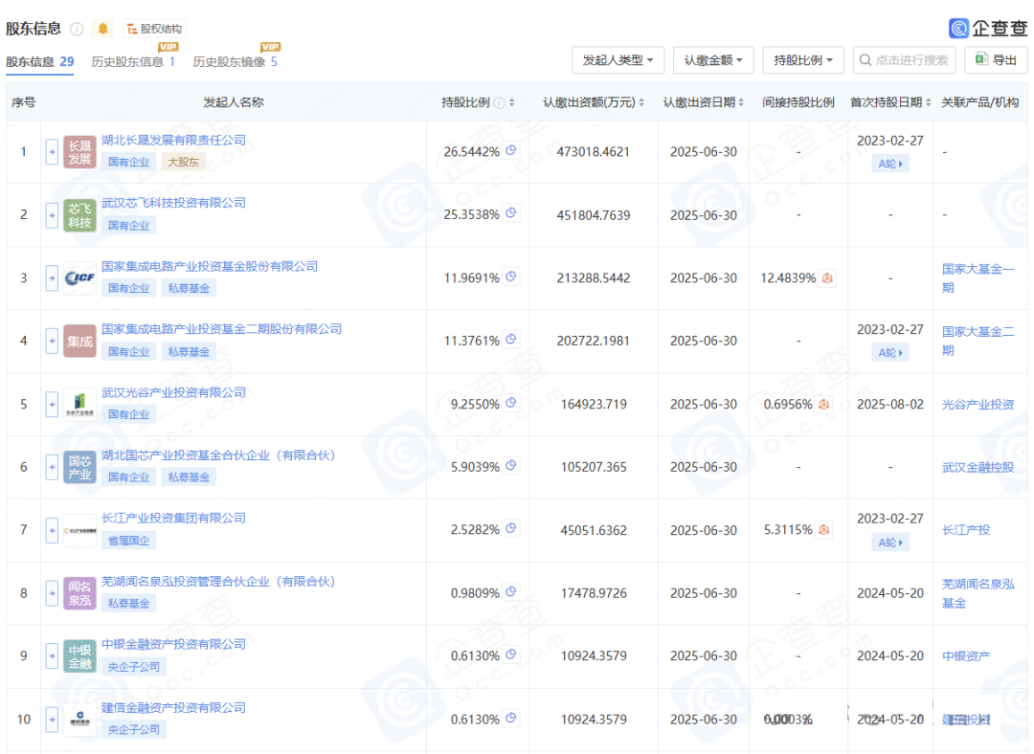The width and height of the screenshot is (1034, 754).
Task: Expand row 2 武汉芯飞科技 plus button
Action: (52, 215)
